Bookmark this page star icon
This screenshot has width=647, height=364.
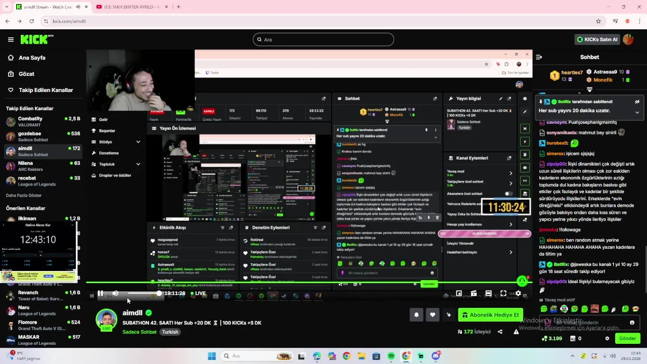598,21
